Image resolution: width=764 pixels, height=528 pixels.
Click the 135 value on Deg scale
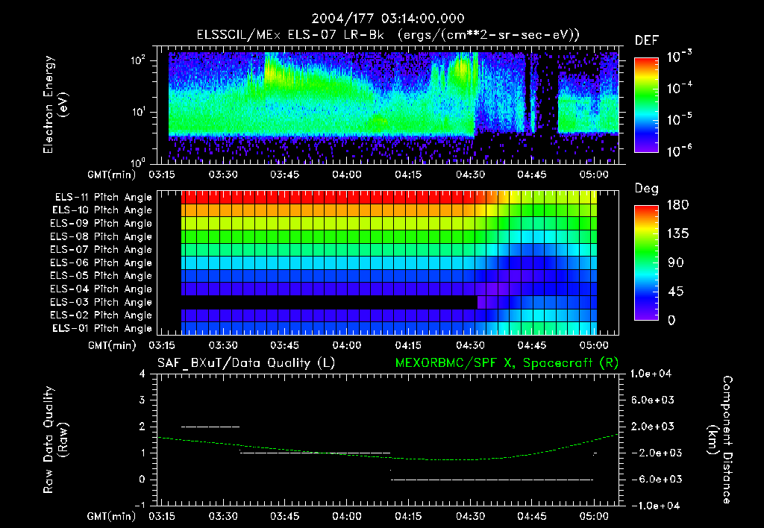click(x=677, y=234)
